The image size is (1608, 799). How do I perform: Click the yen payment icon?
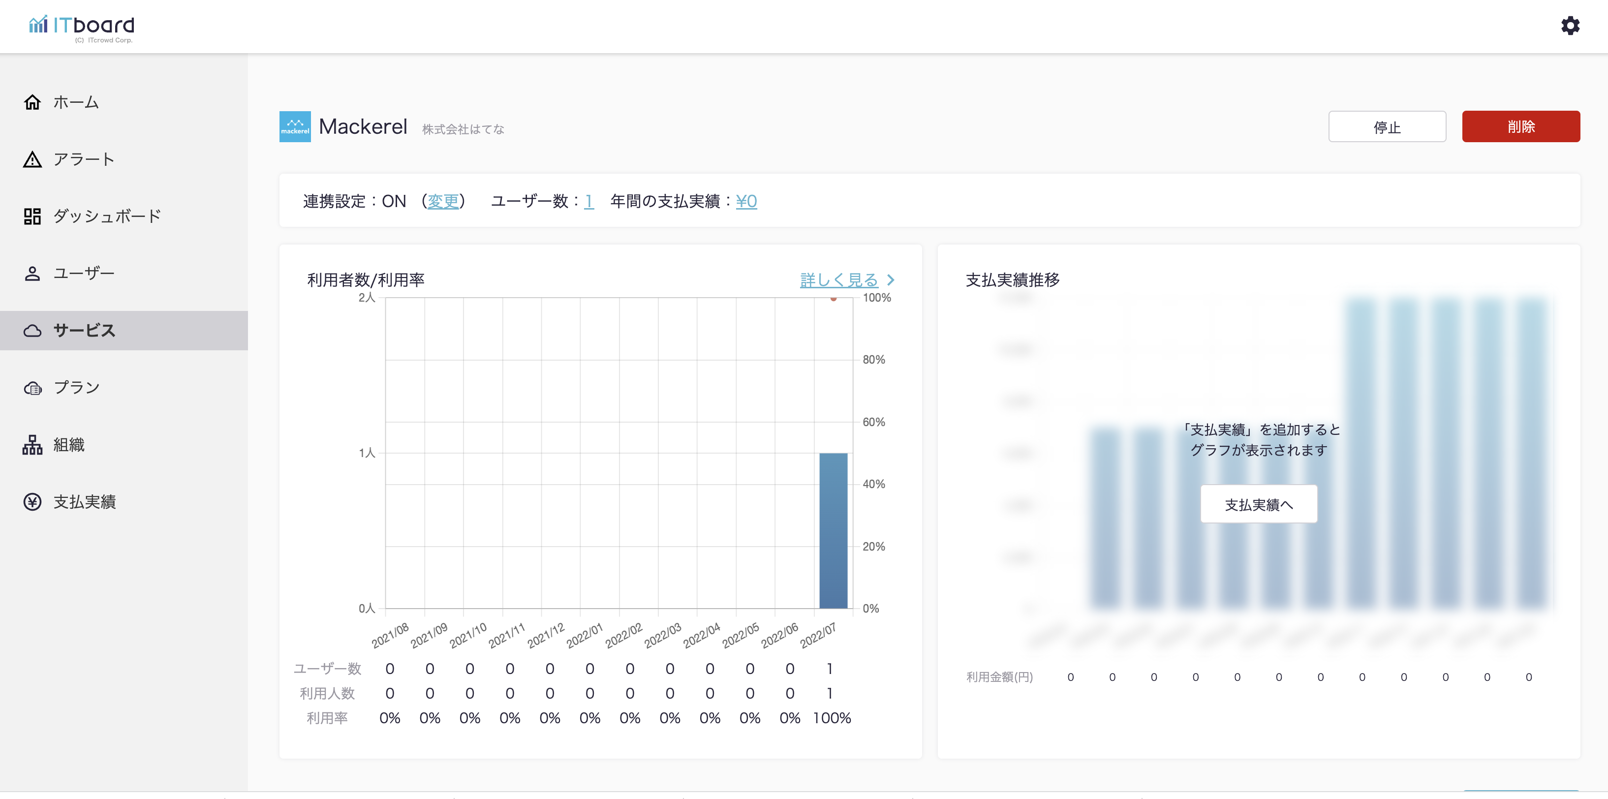pyautogui.click(x=32, y=502)
